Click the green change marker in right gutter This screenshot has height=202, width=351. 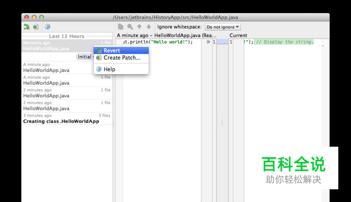click(323, 46)
